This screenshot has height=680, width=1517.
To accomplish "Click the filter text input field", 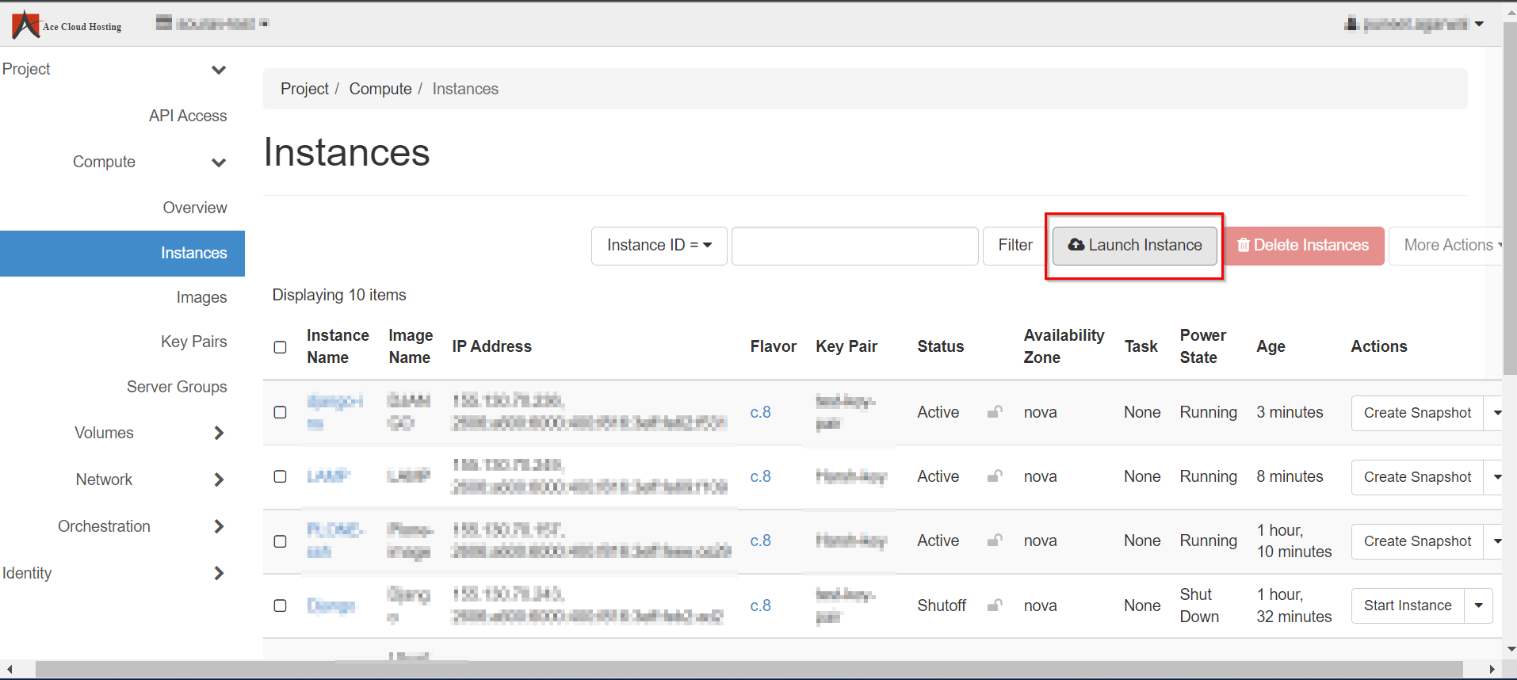I will pos(854,246).
